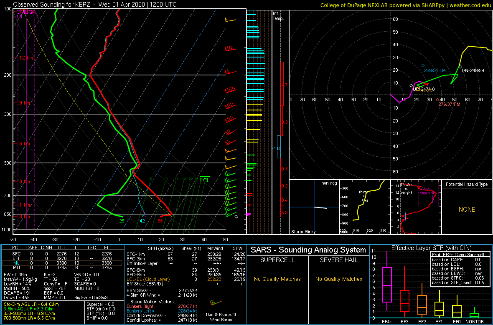This screenshot has width=493, height=325.
Task: Click the 'Sfc-3km AGL LR = 6.4 C/km' line
Action: [x=31, y=304]
